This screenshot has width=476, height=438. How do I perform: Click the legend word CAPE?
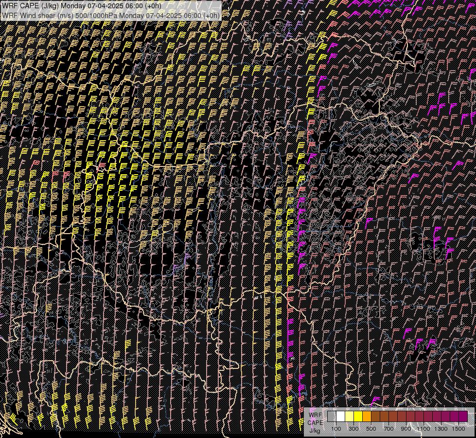click(x=315, y=423)
